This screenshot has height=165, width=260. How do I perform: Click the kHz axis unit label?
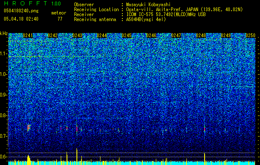[x=4, y=33]
